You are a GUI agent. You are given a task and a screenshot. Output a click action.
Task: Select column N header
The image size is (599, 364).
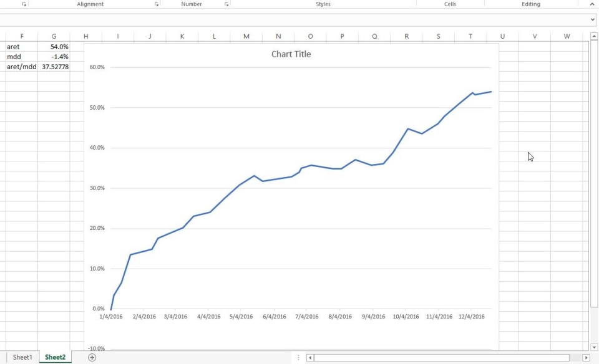click(278, 36)
